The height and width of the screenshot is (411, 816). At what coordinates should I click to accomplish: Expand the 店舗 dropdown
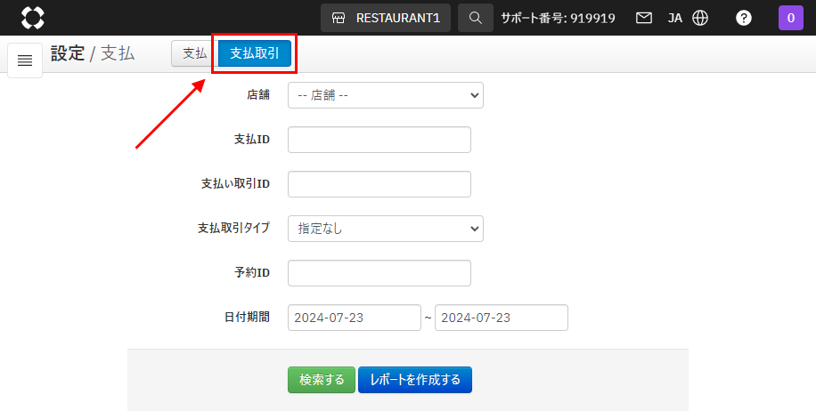(385, 95)
